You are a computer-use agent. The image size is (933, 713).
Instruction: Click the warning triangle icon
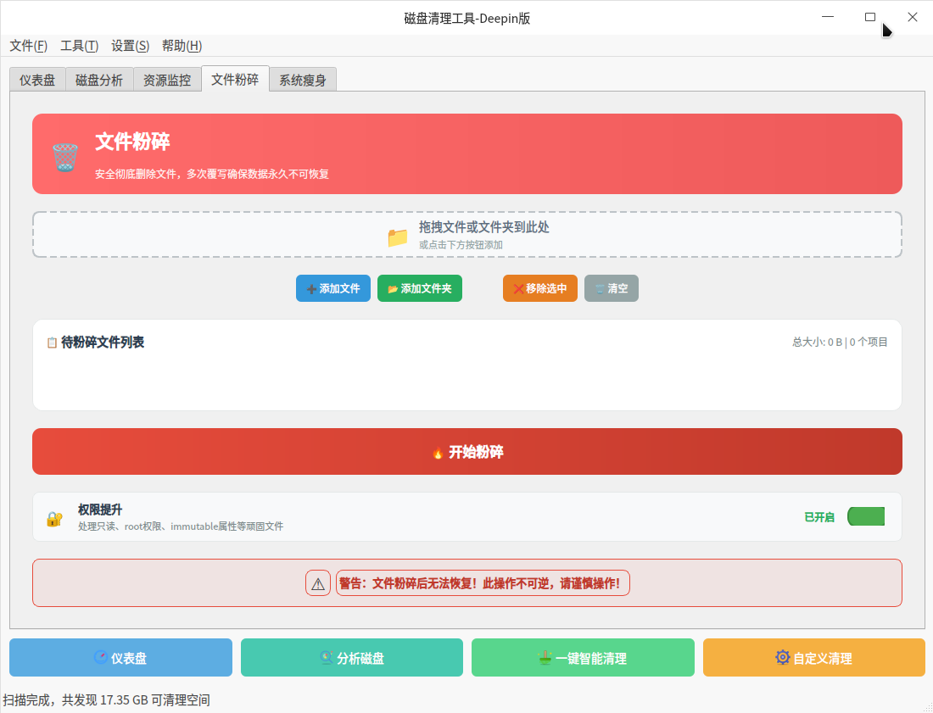coord(318,584)
